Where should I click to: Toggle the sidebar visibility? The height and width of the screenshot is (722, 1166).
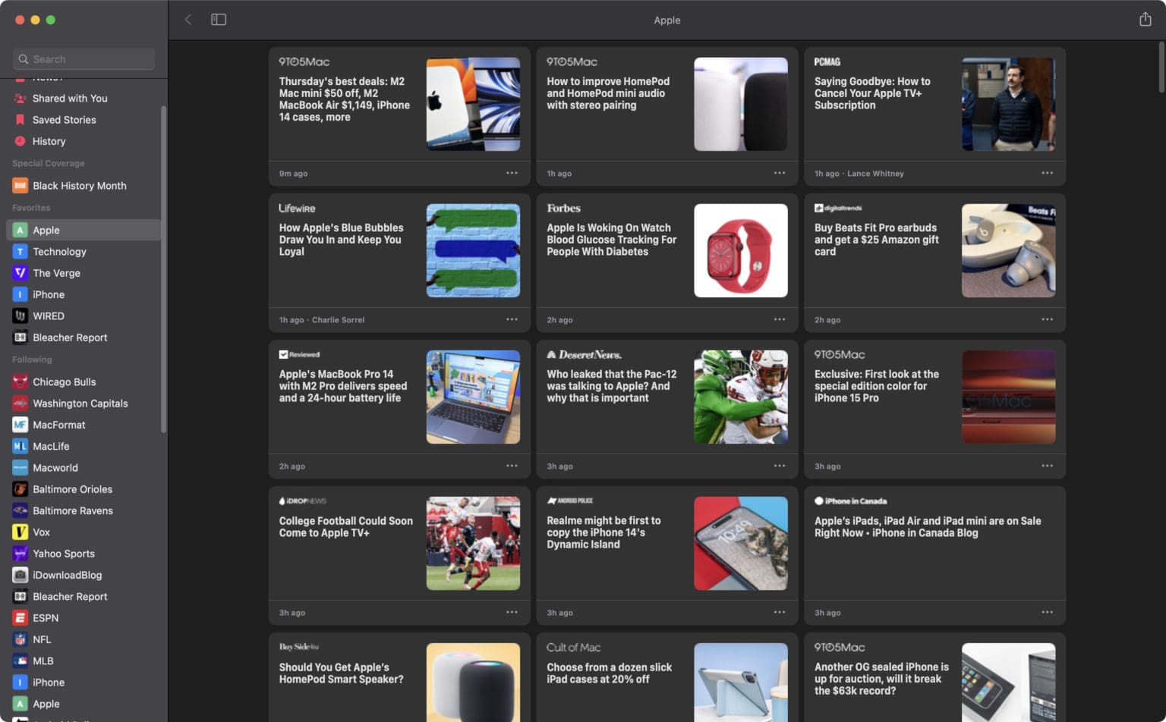tap(219, 19)
